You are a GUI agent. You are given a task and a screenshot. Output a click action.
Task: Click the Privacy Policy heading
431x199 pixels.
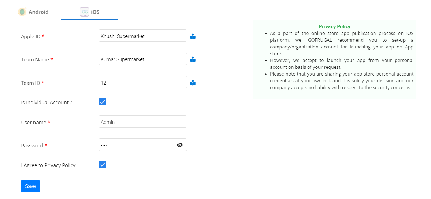pos(334,26)
